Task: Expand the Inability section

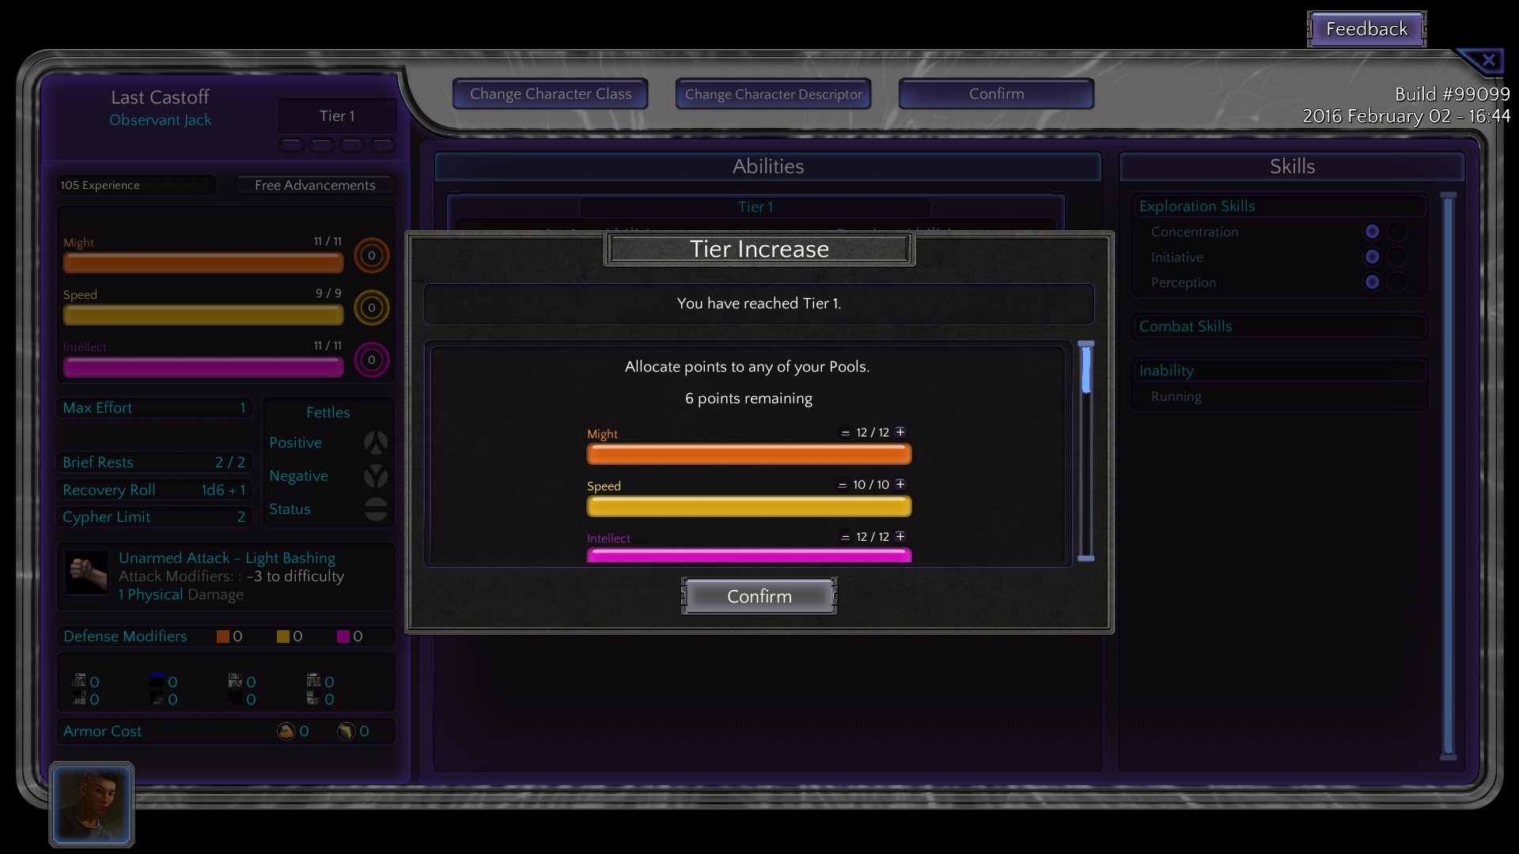Action: 1279,371
